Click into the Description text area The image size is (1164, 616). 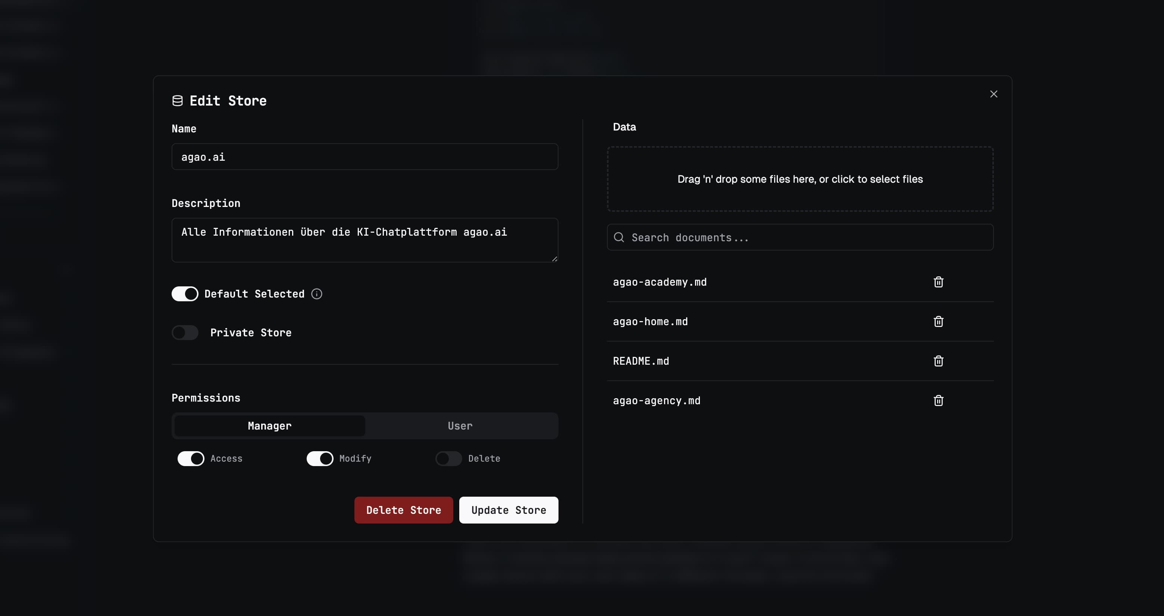click(364, 240)
